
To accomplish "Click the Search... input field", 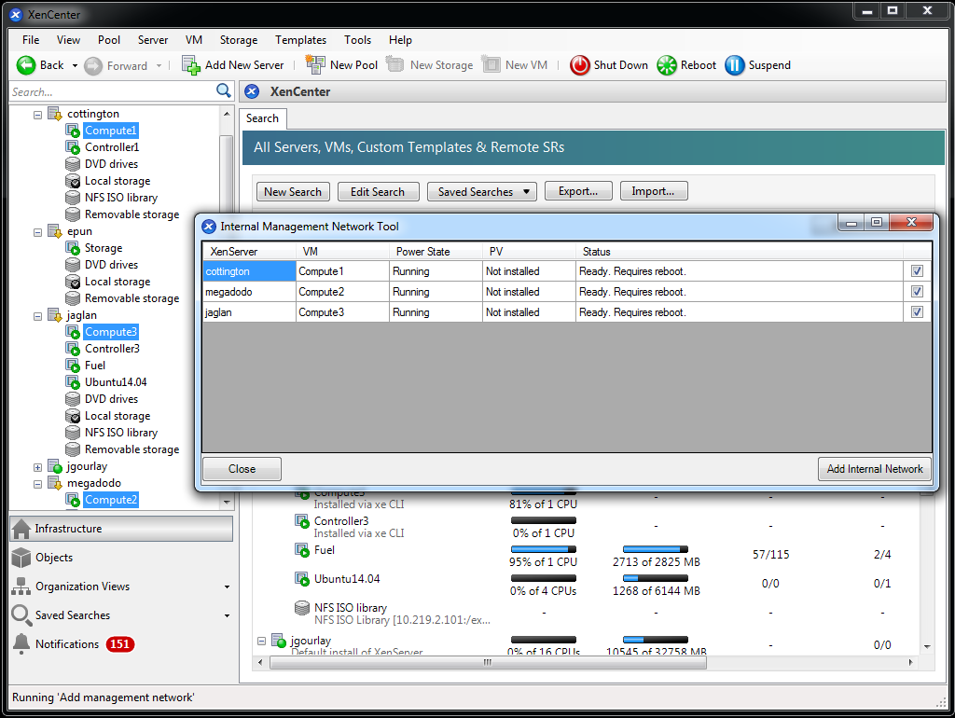I will click(x=113, y=92).
